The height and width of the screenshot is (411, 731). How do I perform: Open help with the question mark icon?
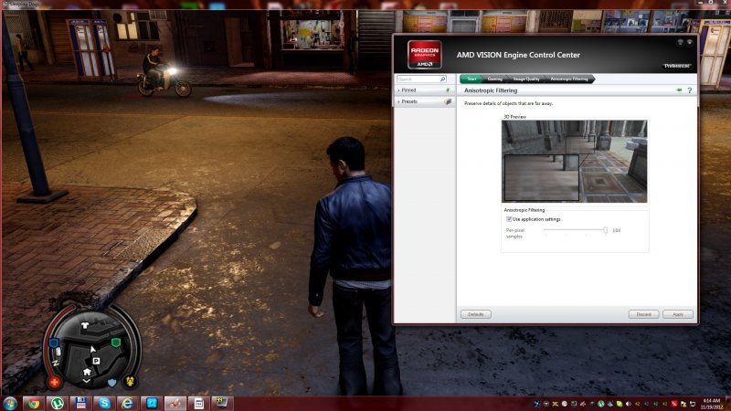[x=690, y=90]
